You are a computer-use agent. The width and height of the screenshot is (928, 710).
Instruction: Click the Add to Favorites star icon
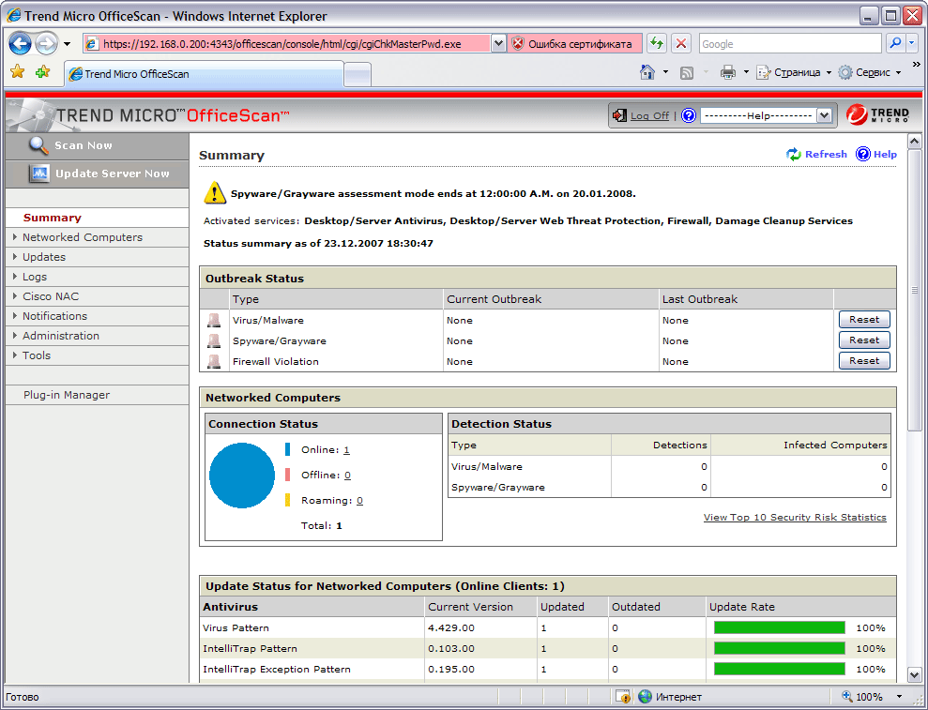point(42,72)
